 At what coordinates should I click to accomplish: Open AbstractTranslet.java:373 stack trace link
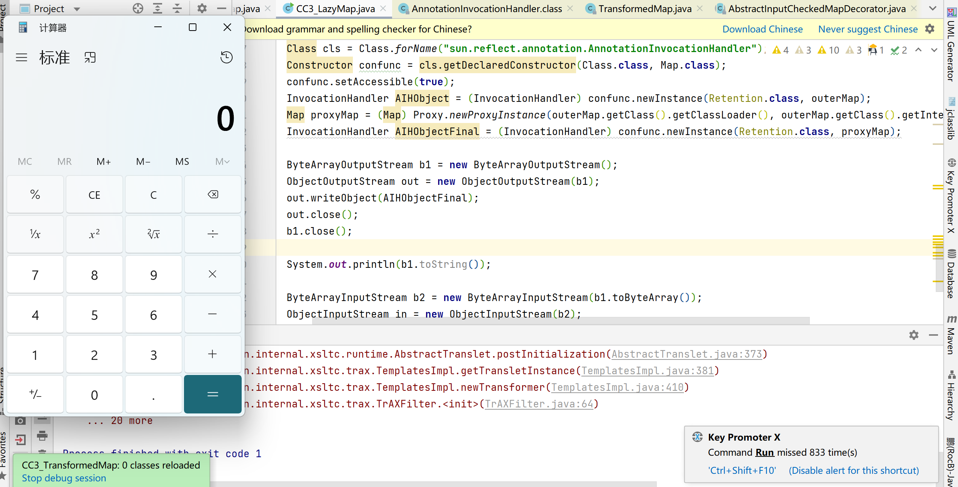point(687,354)
